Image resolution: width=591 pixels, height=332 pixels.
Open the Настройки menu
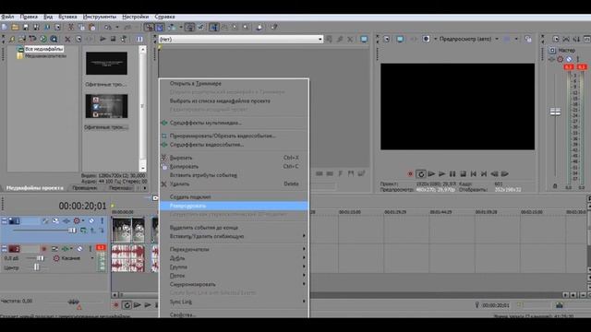tap(136, 17)
